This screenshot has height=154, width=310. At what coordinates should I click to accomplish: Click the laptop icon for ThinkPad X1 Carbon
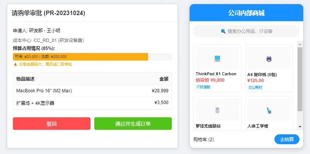point(217,59)
